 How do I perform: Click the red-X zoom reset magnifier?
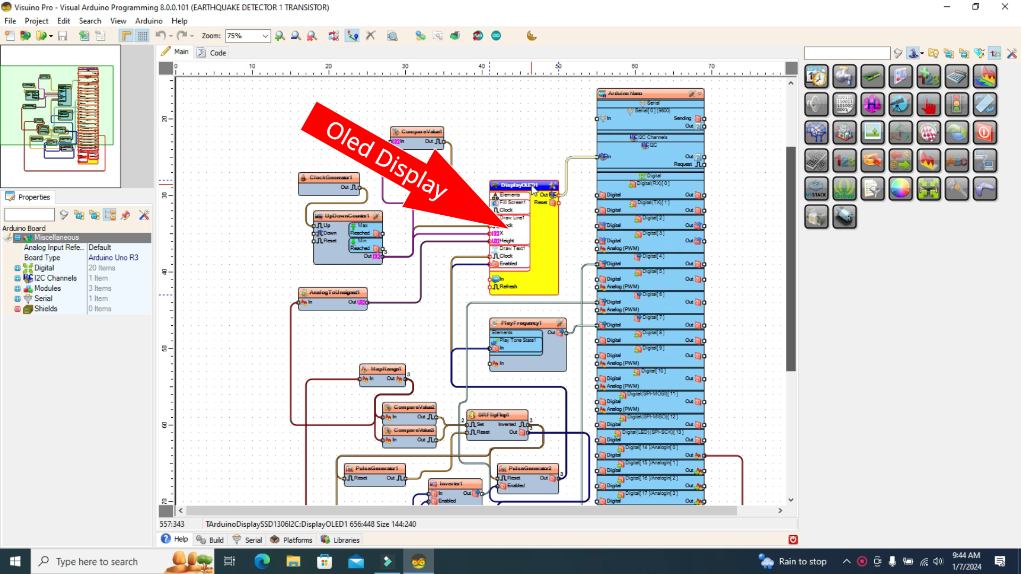tap(312, 36)
